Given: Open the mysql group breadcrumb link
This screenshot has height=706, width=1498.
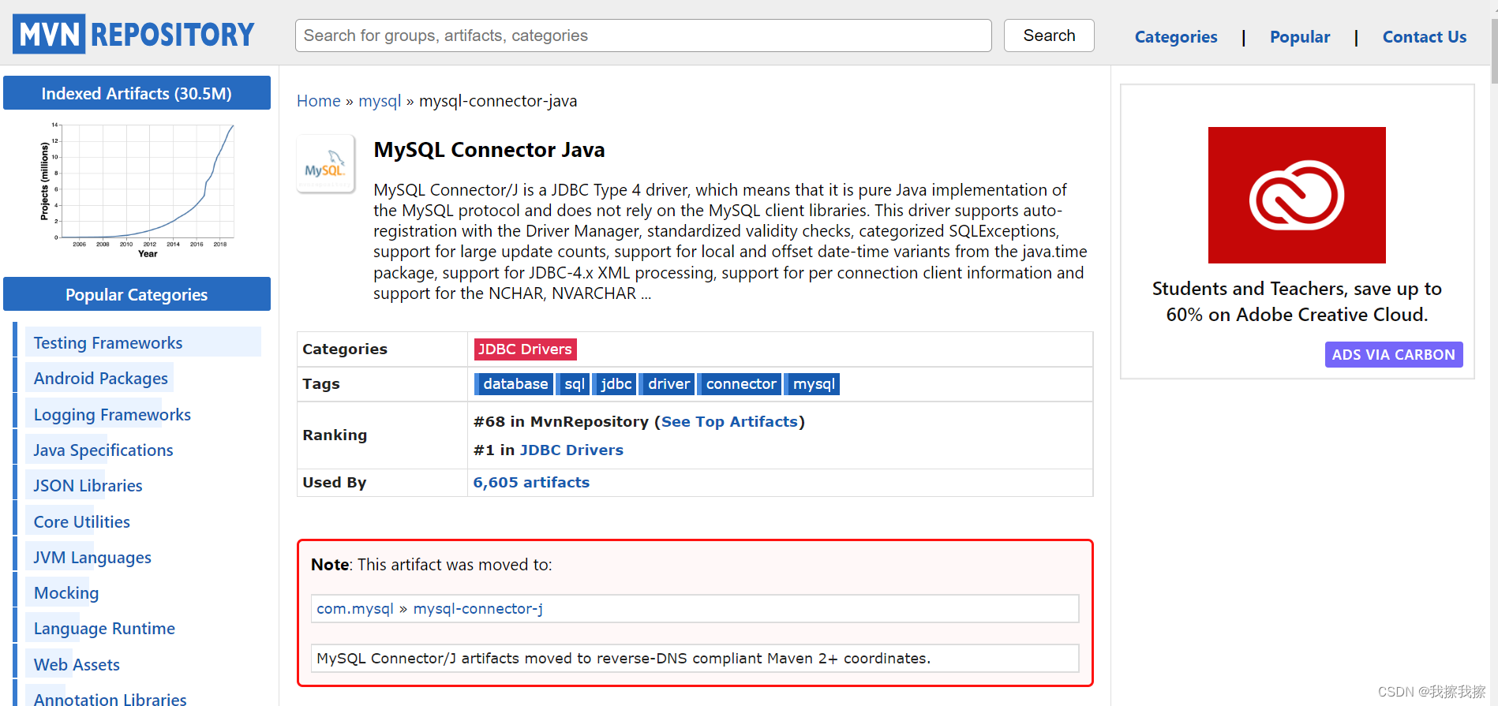Looking at the screenshot, I should coord(380,101).
